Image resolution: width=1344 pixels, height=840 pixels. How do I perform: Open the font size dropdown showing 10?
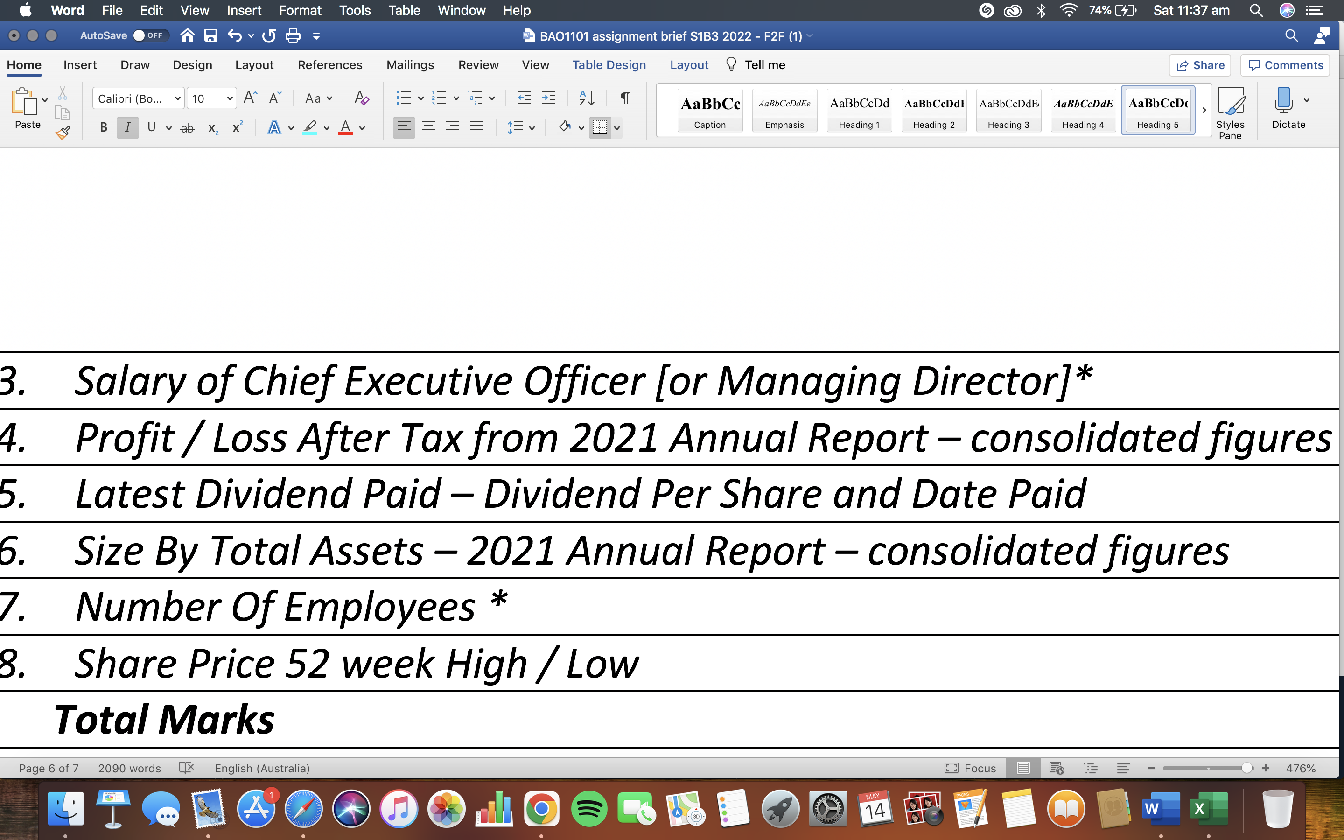click(x=211, y=98)
